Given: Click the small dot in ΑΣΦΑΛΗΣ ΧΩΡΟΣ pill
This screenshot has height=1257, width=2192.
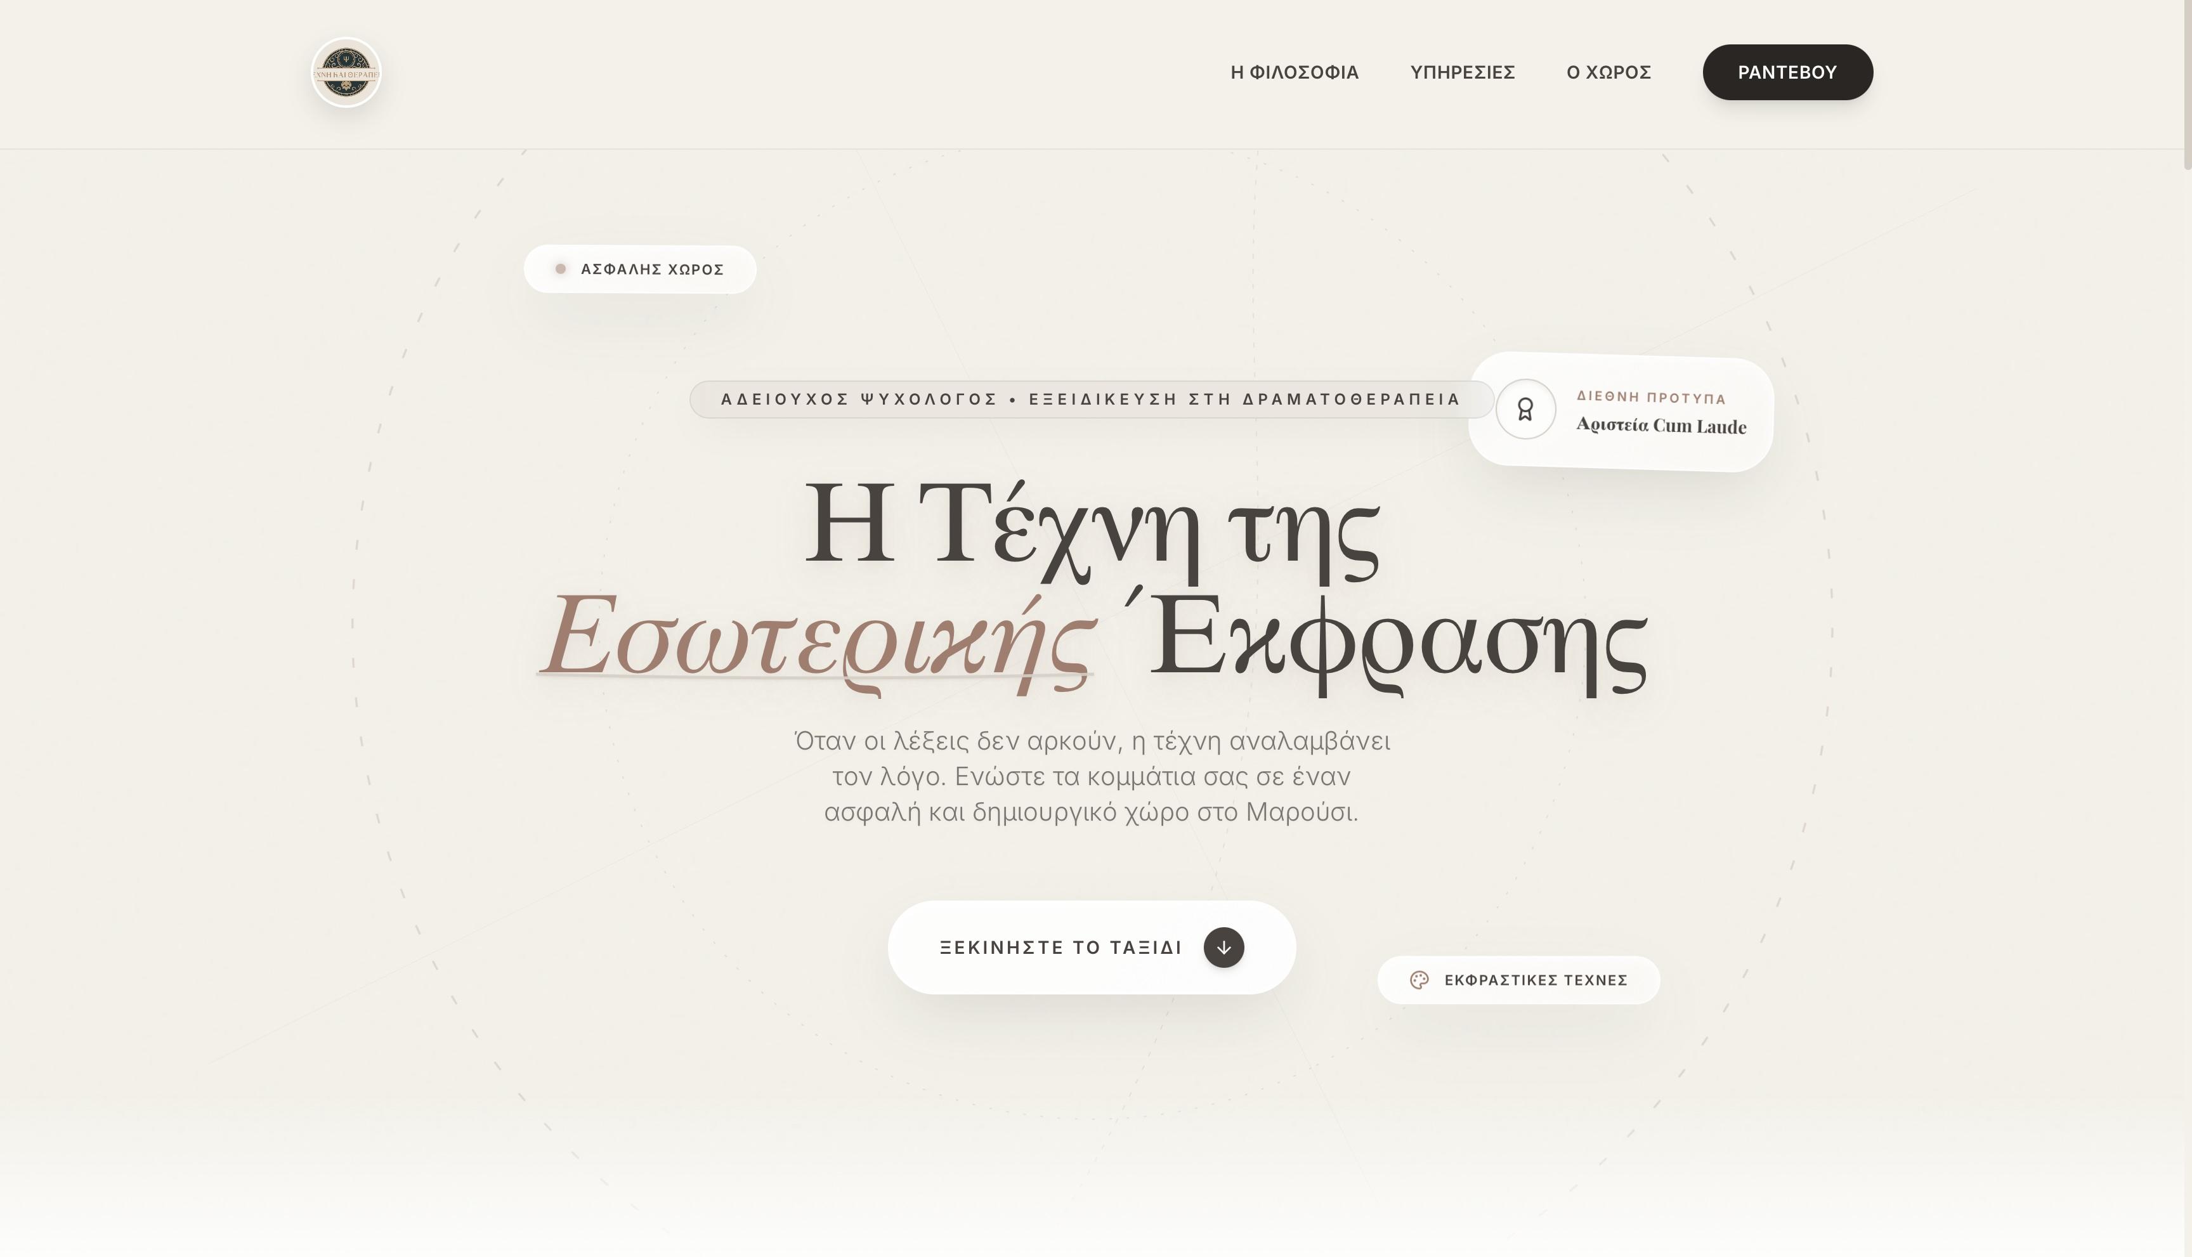Looking at the screenshot, I should pyautogui.click(x=560, y=270).
